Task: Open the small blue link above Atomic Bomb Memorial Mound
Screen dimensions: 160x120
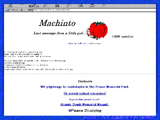Action: point(84,99)
